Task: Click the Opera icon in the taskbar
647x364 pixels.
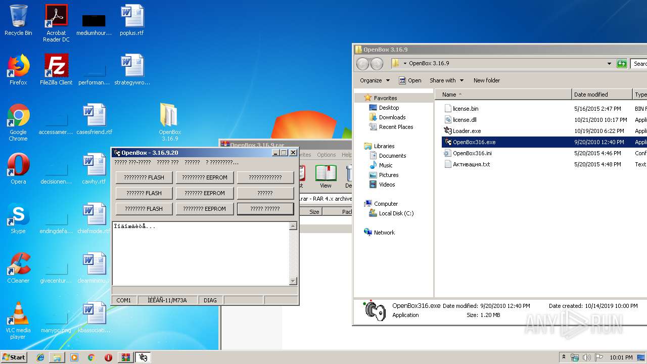Action: click(108, 357)
